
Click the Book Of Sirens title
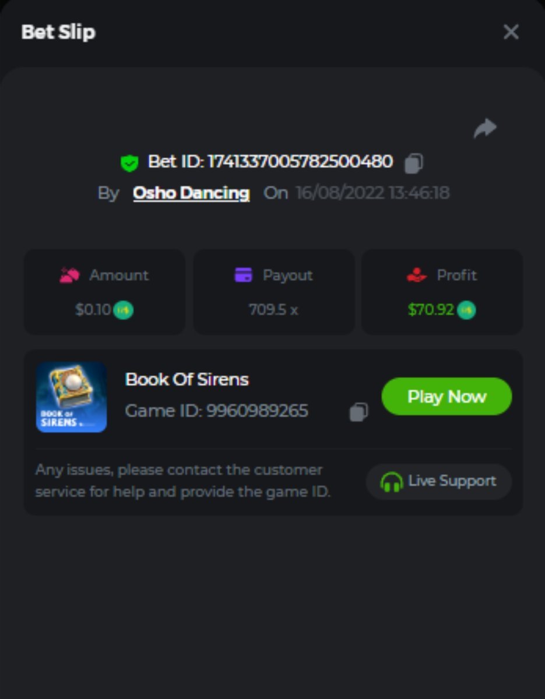click(187, 379)
